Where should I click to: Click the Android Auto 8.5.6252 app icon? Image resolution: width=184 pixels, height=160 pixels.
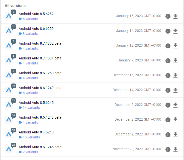pyautogui.click(x=9, y=16)
